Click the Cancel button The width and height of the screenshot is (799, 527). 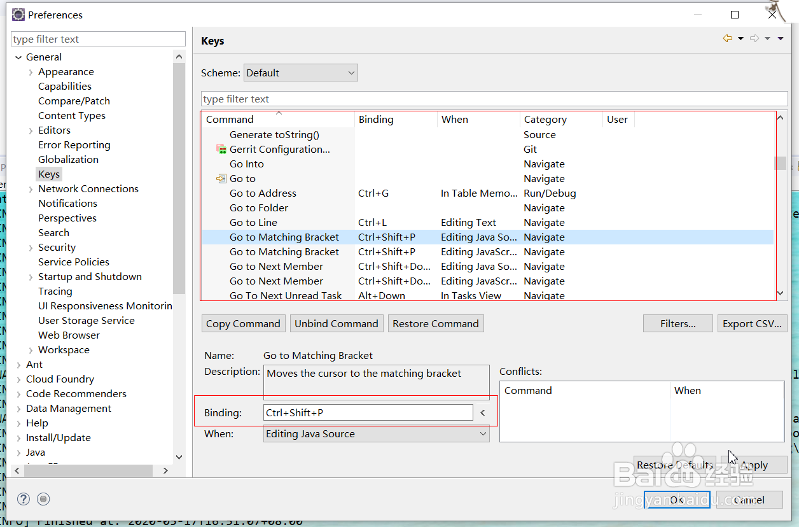[749, 500]
